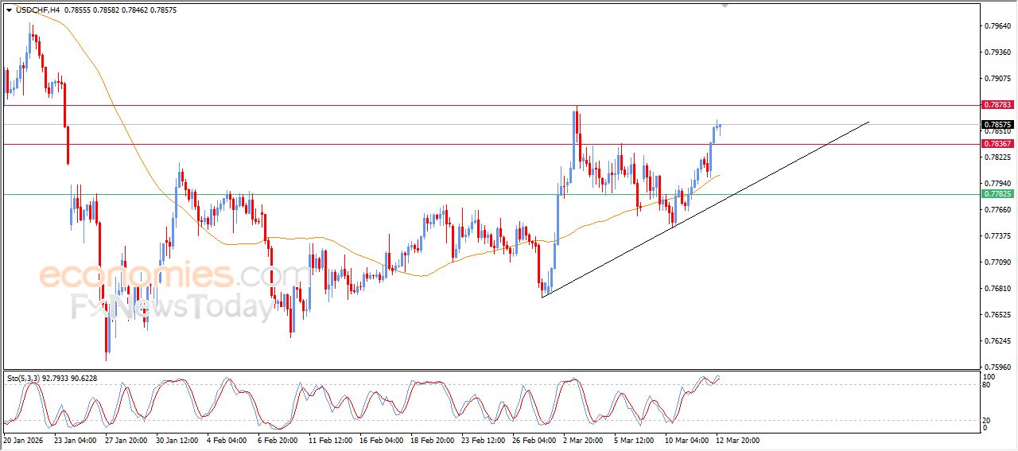Click the green 0.77825 price label
This screenshot has height=451, width=1018.
pos(997,194)
